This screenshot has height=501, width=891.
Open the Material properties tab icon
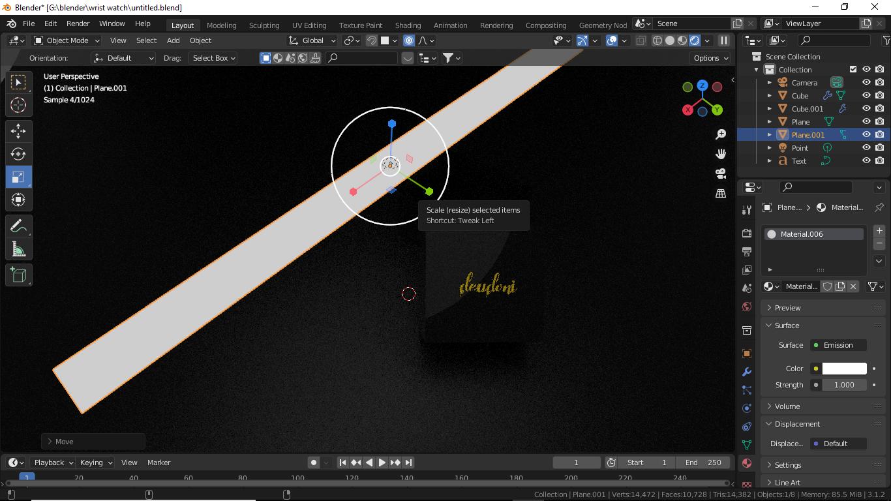click(747, 463)
